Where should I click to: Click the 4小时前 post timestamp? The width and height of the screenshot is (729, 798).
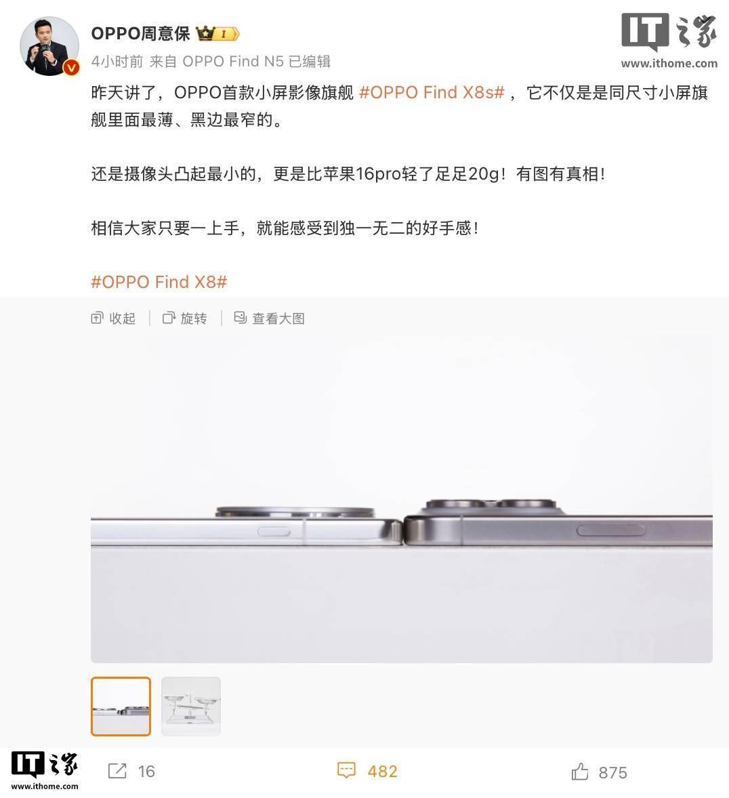click(x=117, y=62)
